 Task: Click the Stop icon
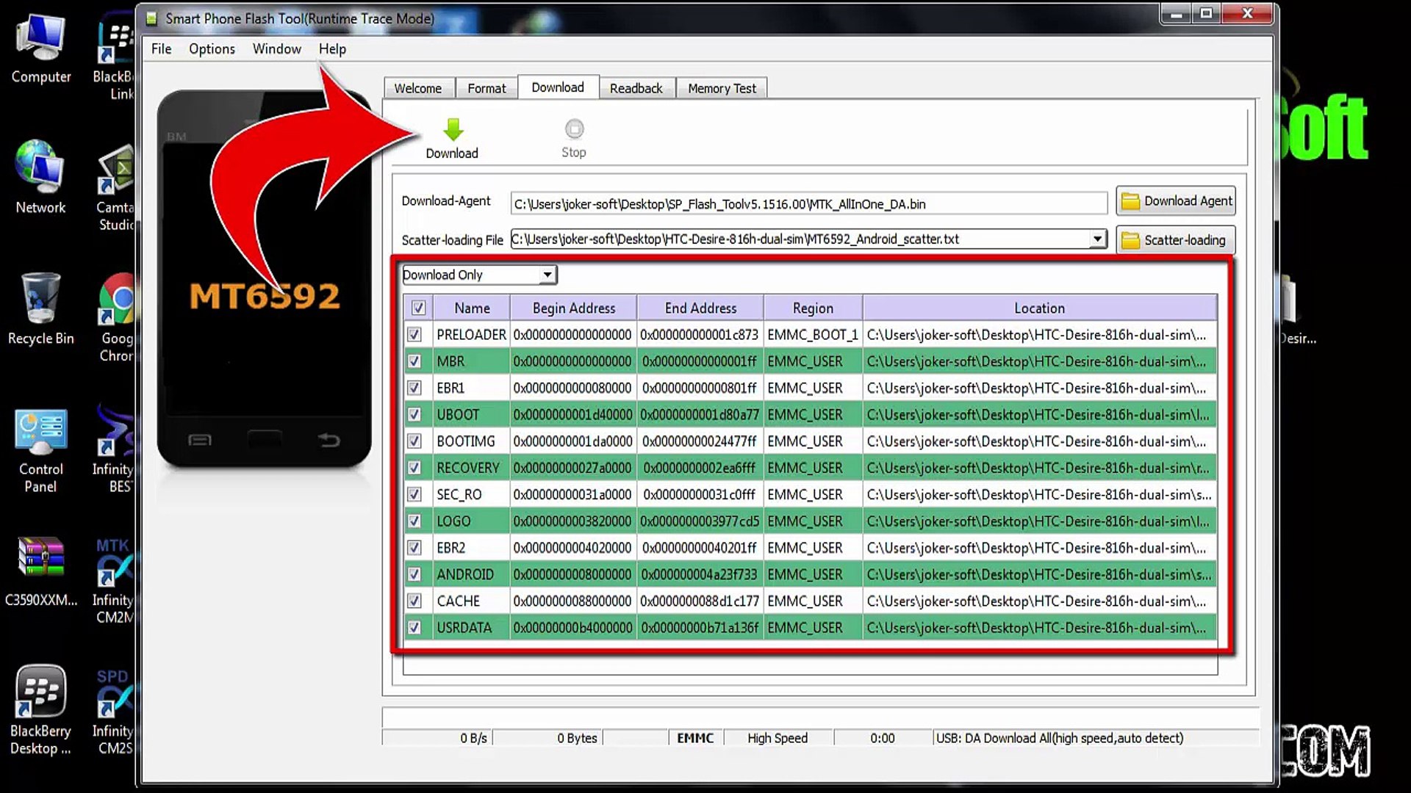(574, 130)
